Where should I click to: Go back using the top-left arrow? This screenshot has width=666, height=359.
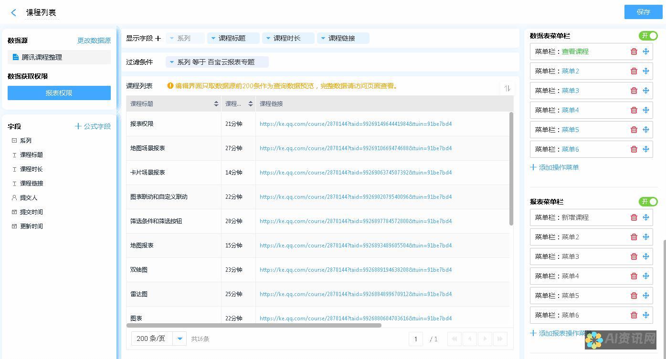pos(13,13)
